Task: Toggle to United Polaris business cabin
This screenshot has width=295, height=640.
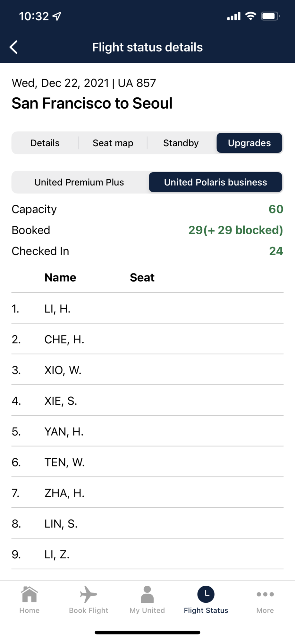Action: pos(215,182)
